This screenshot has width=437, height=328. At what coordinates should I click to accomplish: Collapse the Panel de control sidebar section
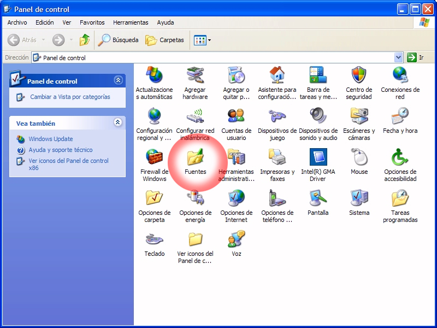coord(118,80)
